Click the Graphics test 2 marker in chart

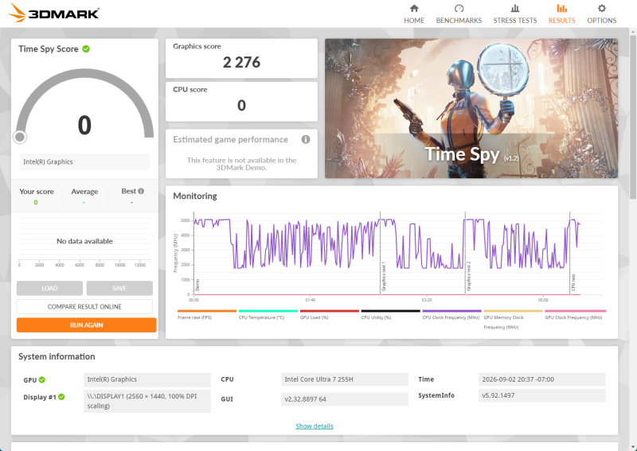coord(468,276)
